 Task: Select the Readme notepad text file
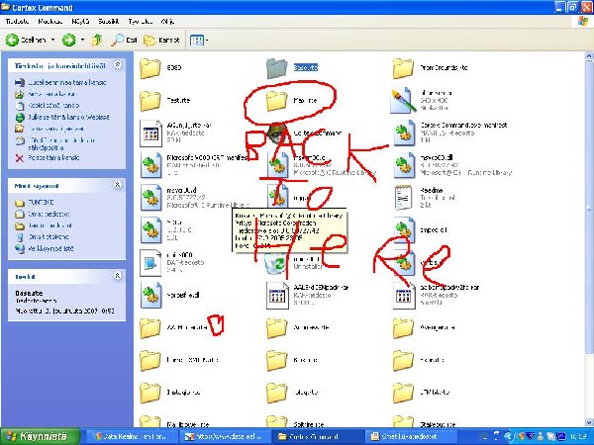click(403, 198)
